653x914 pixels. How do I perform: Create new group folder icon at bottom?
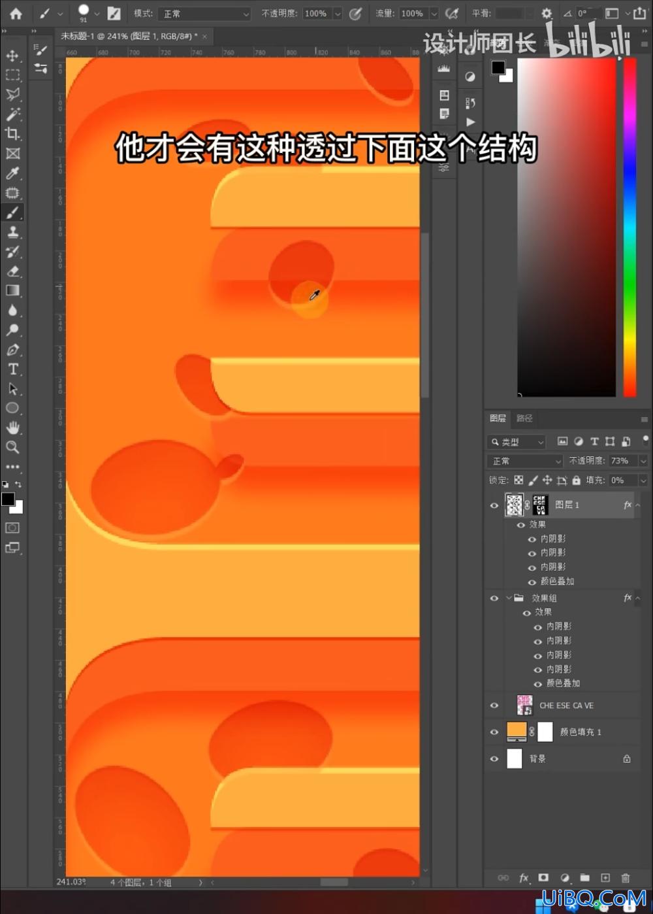coord(584,877)
